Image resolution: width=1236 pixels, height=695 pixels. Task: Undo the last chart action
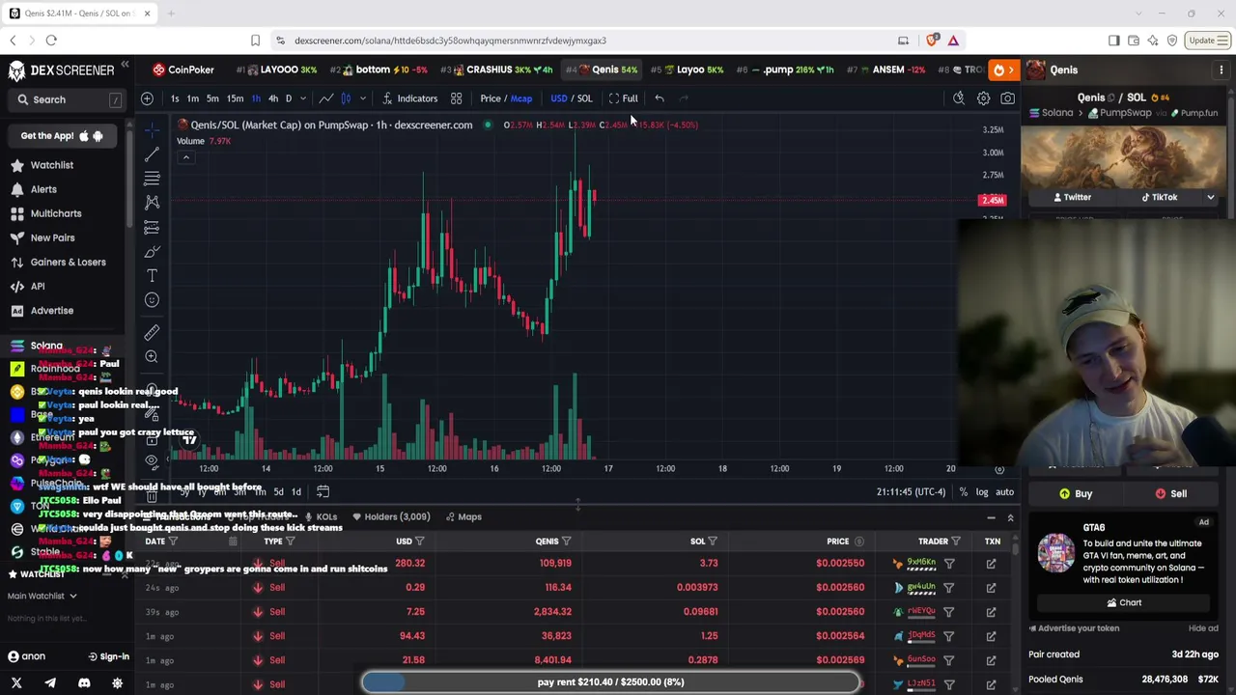[x=660, y=98]
